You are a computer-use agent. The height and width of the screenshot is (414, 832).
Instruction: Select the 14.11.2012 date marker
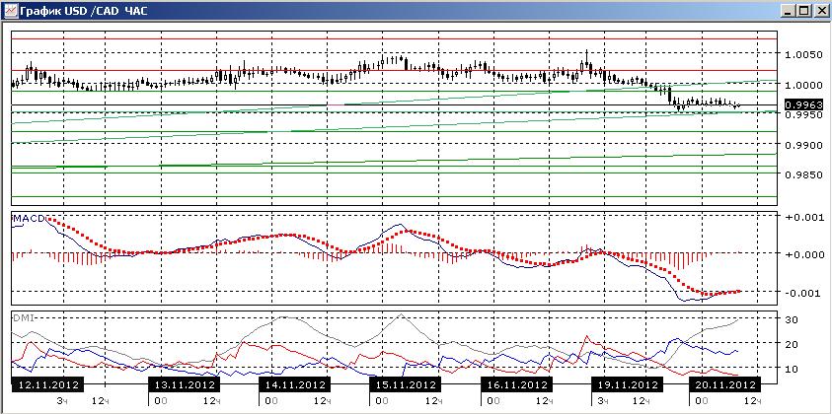(x=294, y=384)
